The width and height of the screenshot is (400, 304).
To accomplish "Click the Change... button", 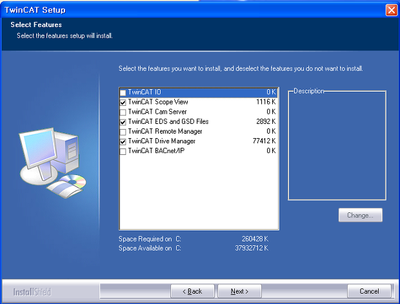I will pyautogui.click(x=360, y=215).
